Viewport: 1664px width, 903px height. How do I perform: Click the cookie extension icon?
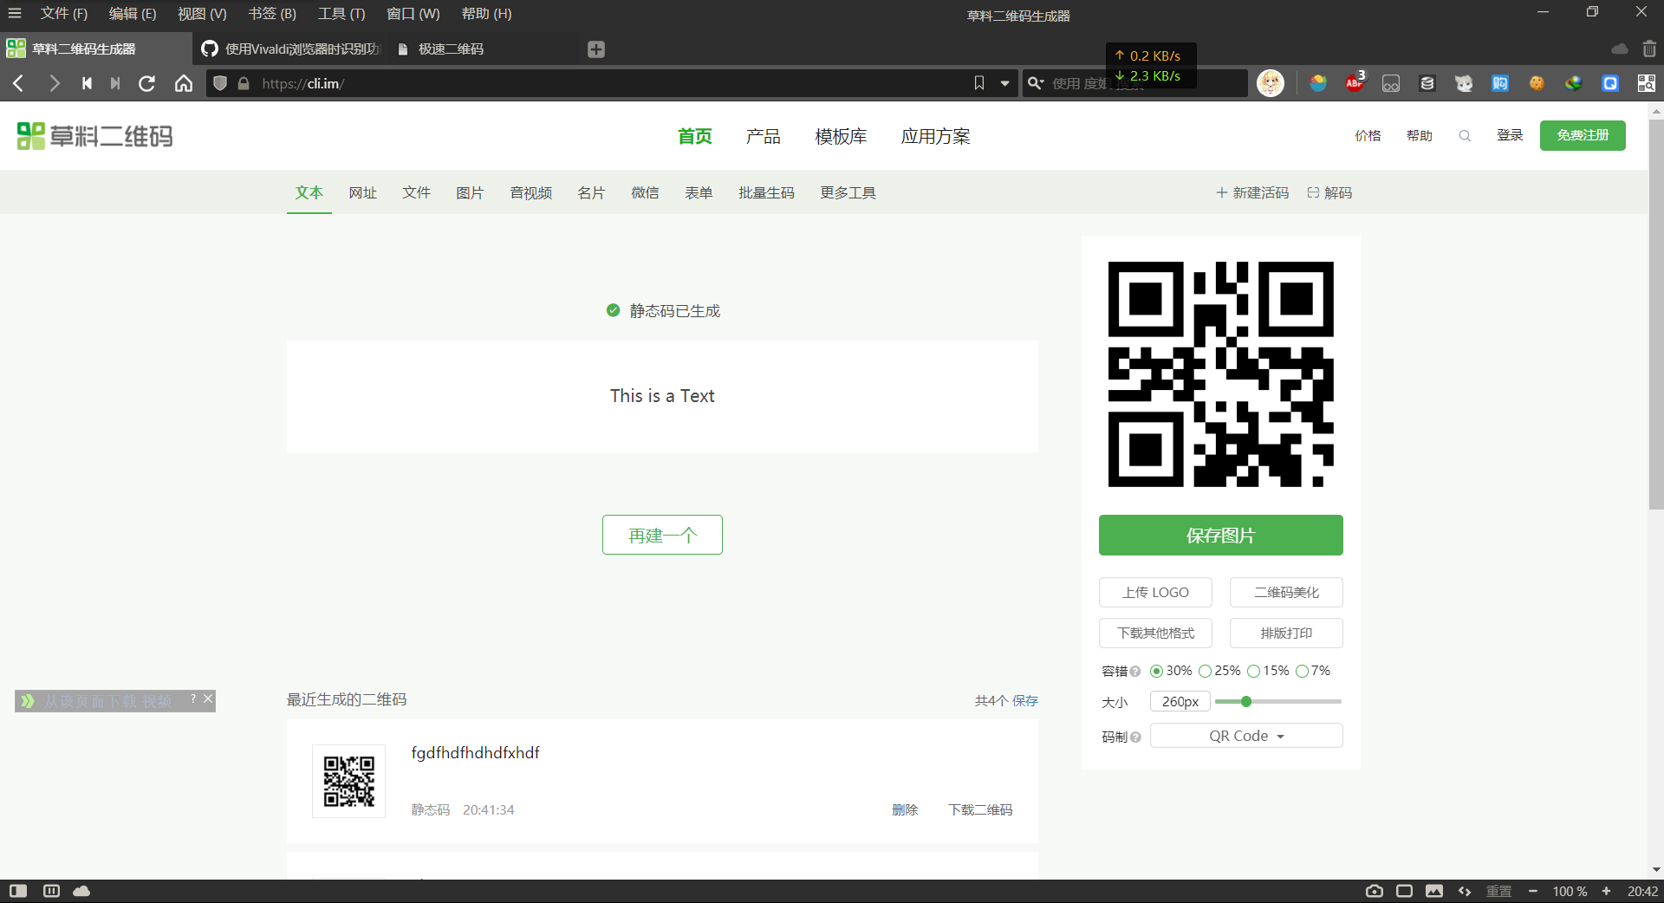click(1537, 83)
